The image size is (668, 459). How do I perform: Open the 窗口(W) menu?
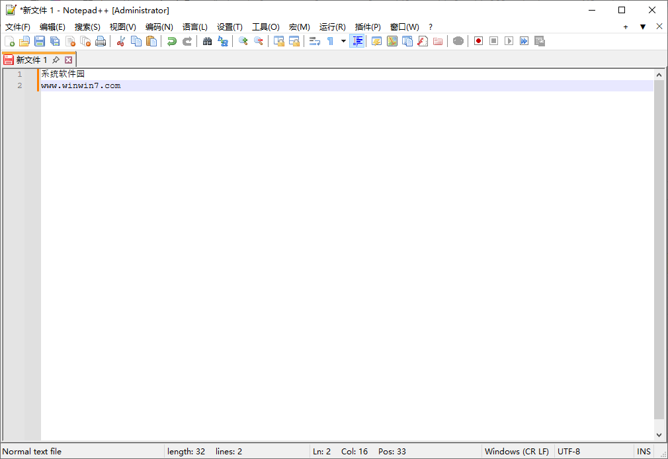tap(404, 27)
